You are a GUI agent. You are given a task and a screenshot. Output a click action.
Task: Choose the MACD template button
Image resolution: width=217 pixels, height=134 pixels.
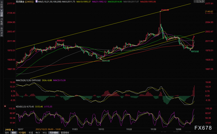coord(38,133)
